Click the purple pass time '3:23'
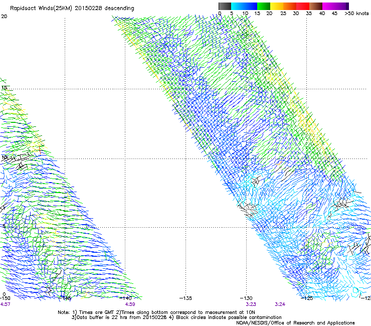 click(251, 304)
